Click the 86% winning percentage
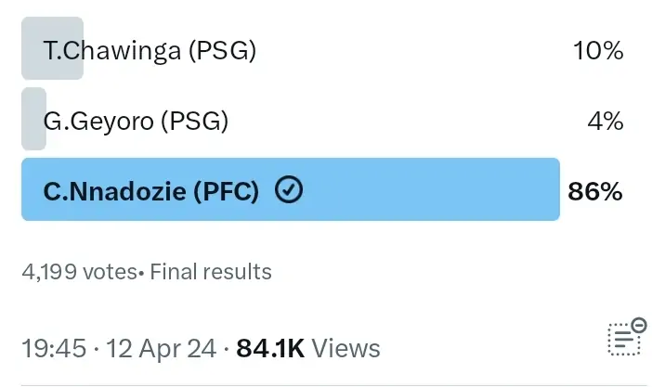The image size is (652, 387). 595,191
